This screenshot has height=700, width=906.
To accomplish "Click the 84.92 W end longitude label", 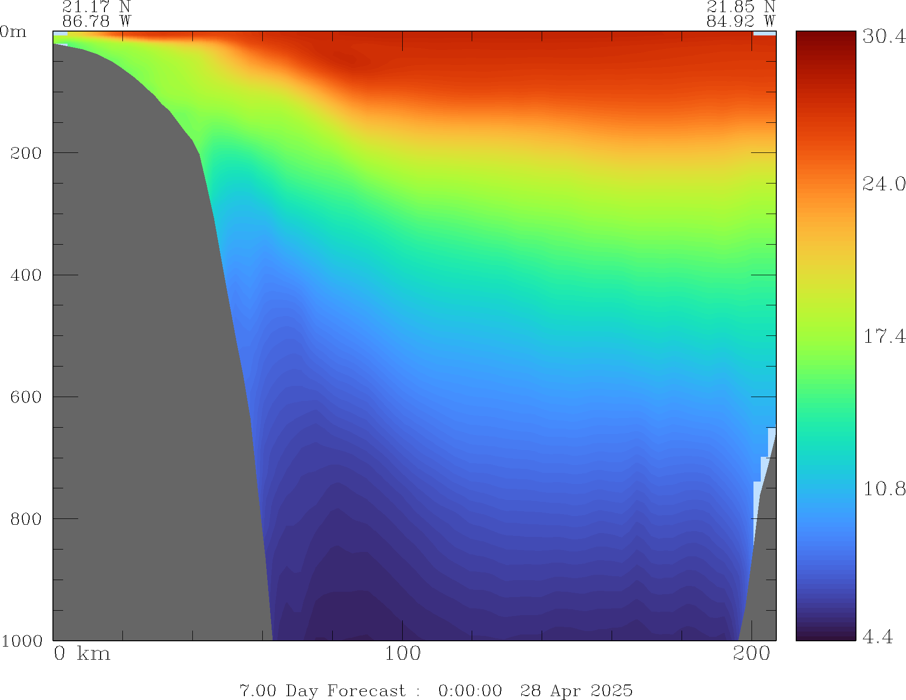I will point(740,21).
